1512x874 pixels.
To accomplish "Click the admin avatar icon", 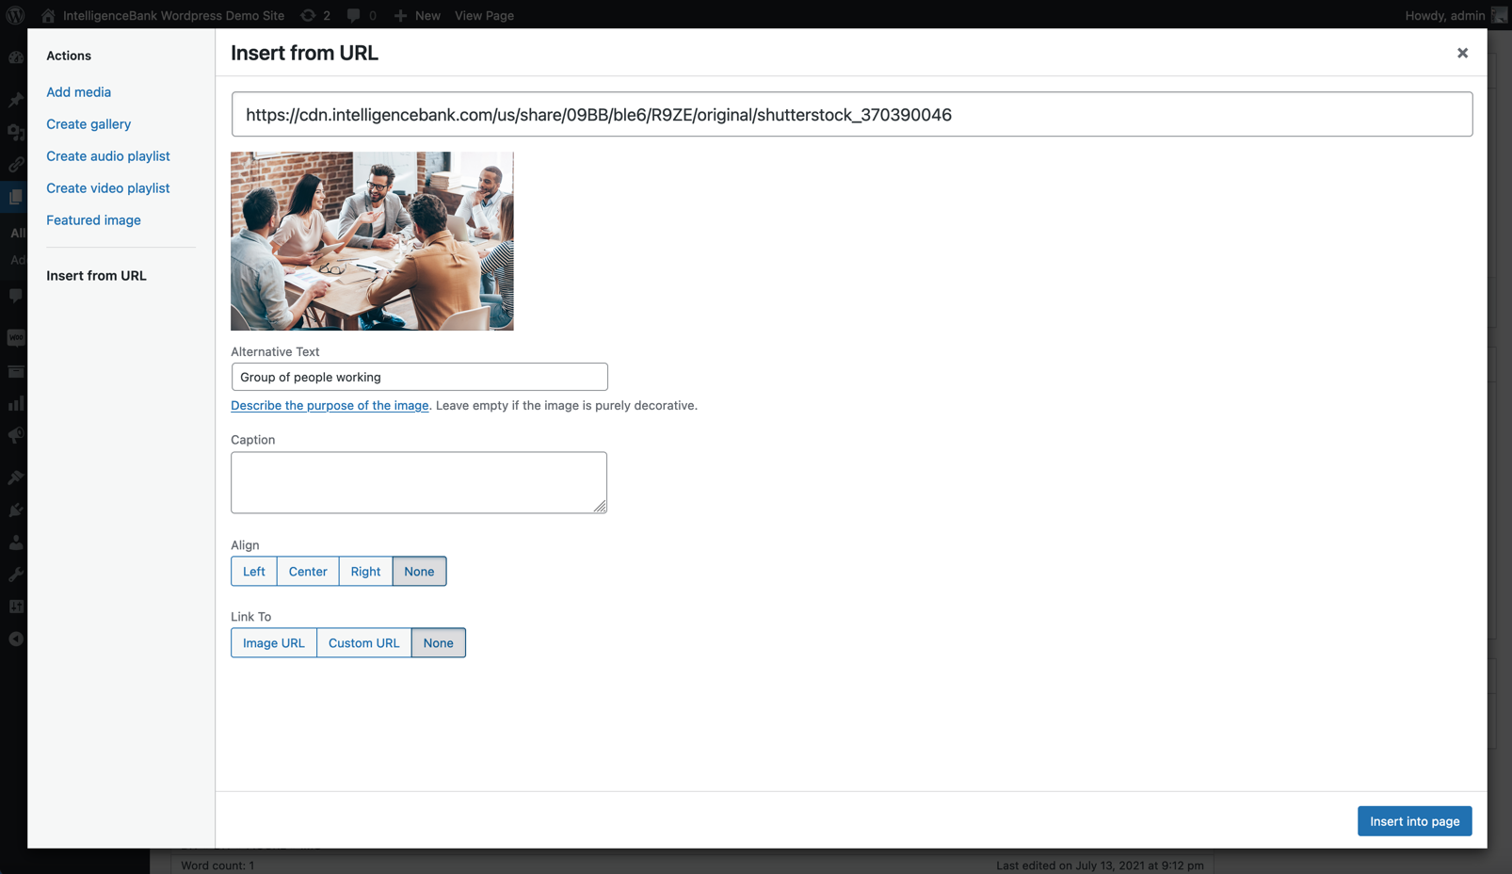I will [x=1499, y=15].
